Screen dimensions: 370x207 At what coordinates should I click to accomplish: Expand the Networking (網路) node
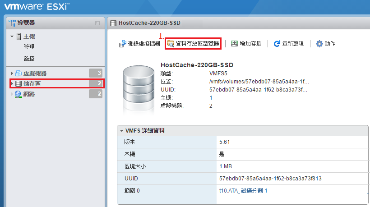tap(12, 94)
